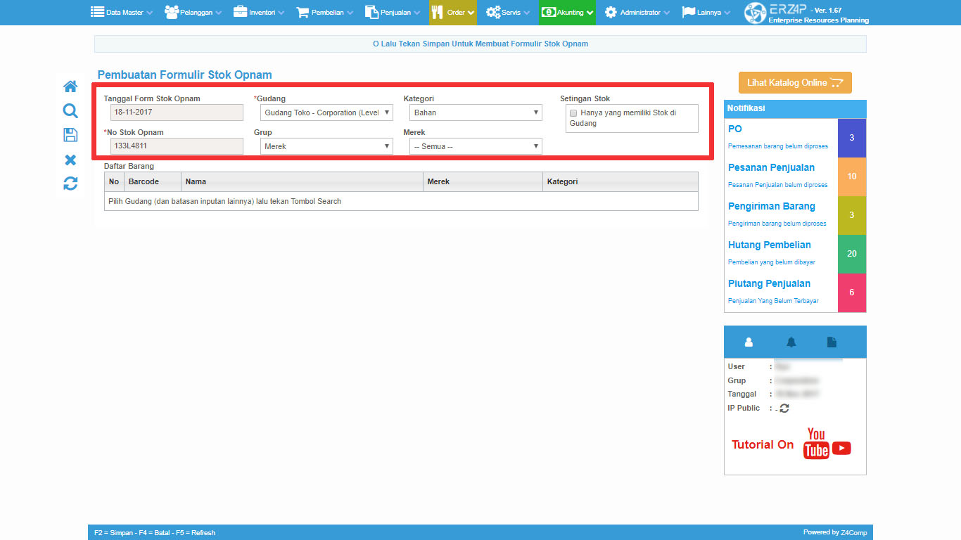The image size is (961, 540).
Task: Open the Akunting menu
Action: pyautogui.click(x=567, y=12)
